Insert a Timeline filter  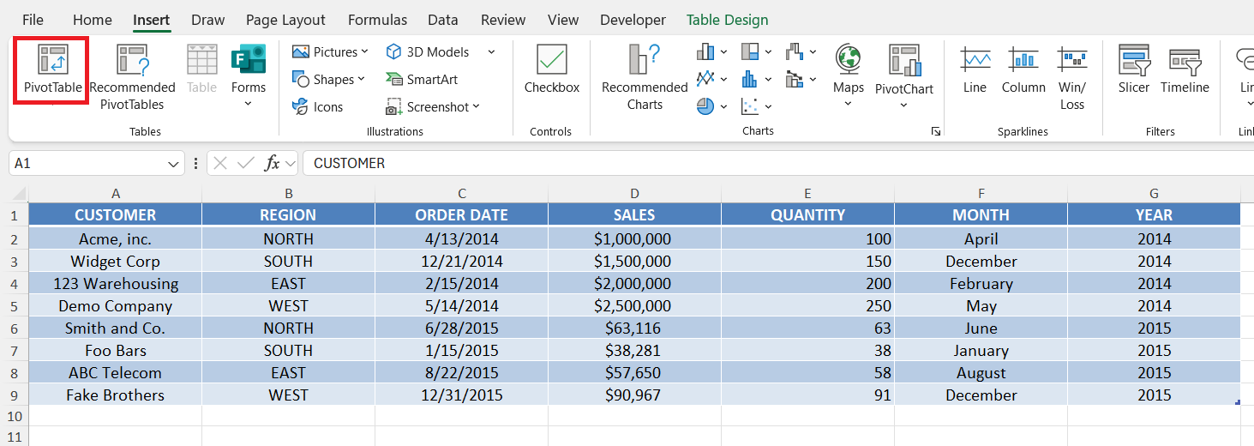pyautogui.click(x=1185, y=70)
